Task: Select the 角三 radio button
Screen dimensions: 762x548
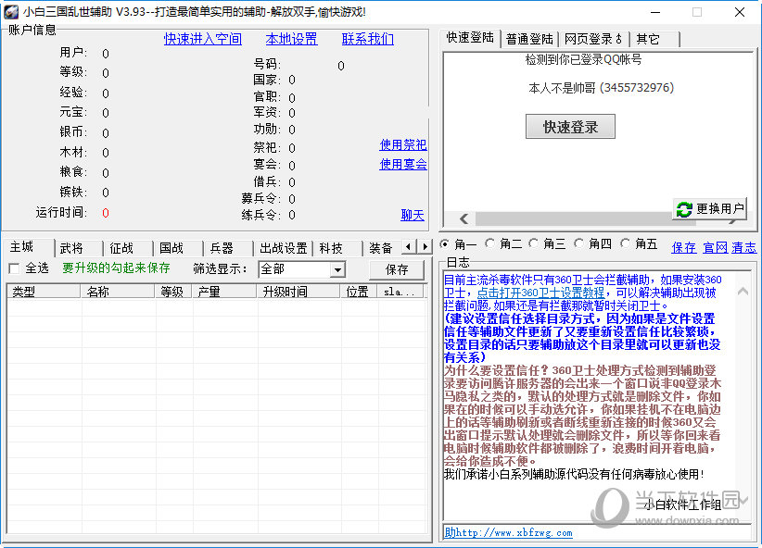Action: (534, 243)
